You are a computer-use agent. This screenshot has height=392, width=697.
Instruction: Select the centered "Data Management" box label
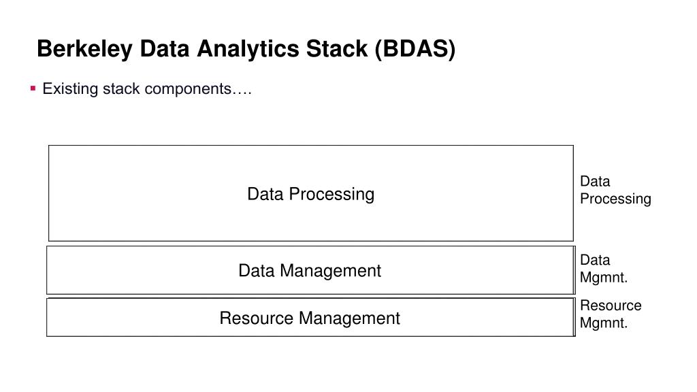(x=310, y=271)
